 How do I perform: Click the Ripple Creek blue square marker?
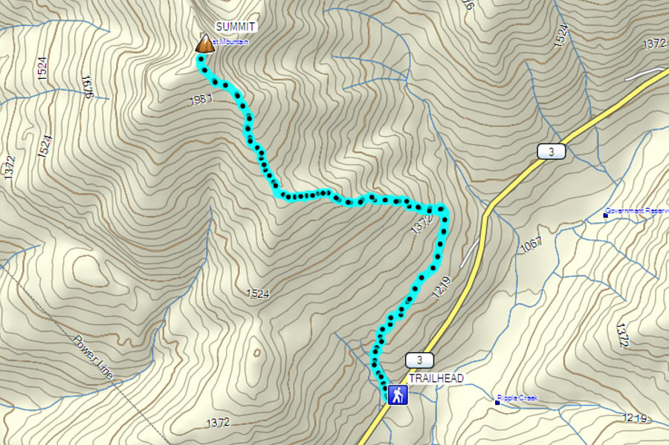click(x=497, y=402)
